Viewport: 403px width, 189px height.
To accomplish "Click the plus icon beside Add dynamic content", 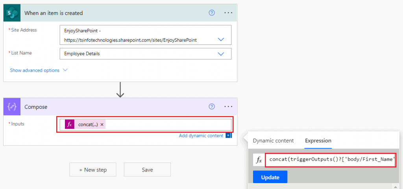I will click(229, 135).
